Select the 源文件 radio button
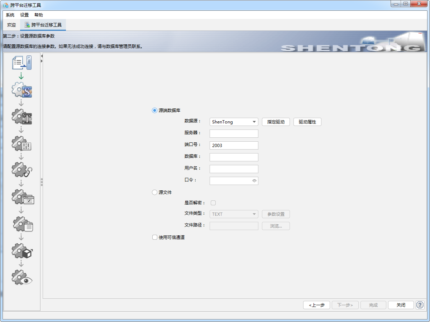430x322 pixels. point(155,192)
